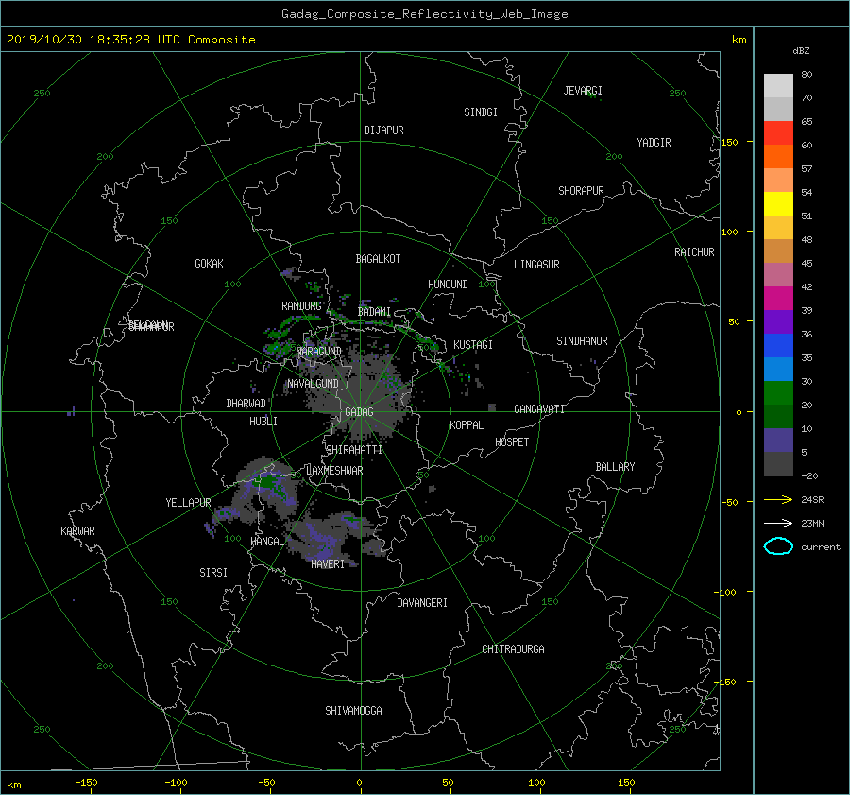Click the 'BAGALKOT' city label

click(x=378, y=259)
